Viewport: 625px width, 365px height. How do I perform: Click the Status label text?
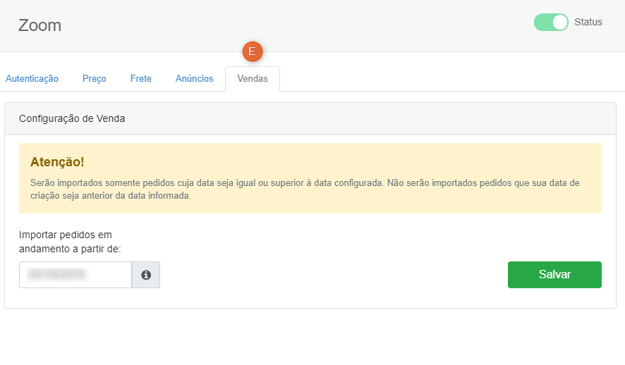(588, 23)
